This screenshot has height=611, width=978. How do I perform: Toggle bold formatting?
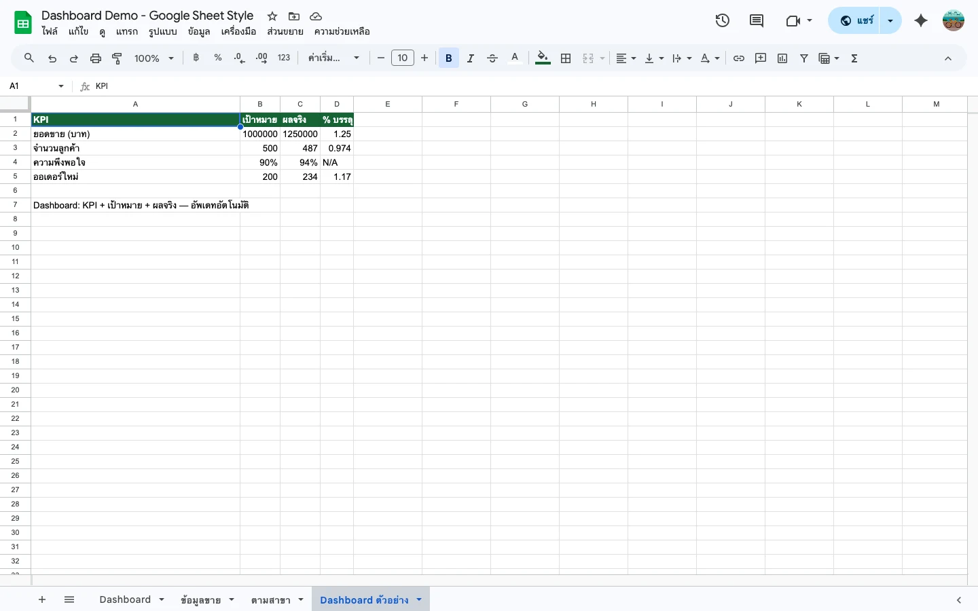pos(448,58)
